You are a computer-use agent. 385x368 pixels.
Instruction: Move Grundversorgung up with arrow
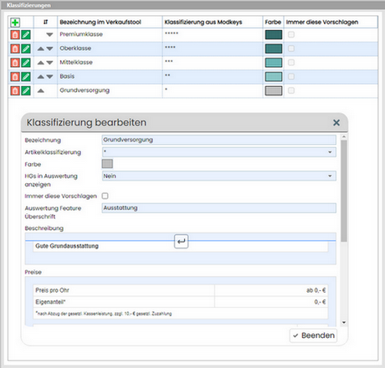41,90
